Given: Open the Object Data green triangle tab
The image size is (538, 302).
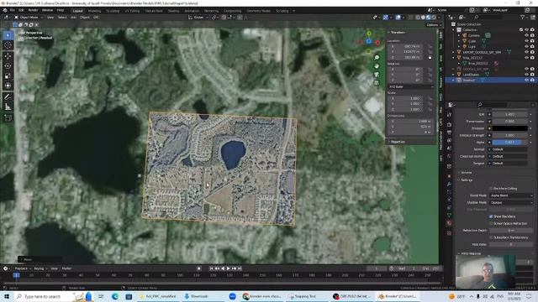Looking at the screenshot, I should pyautogui.click(x=450, y=216).
